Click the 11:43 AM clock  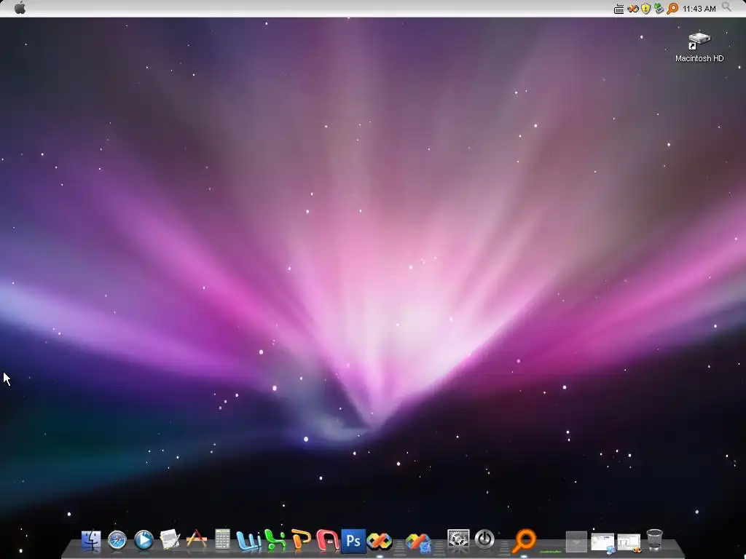coord(699,9)
